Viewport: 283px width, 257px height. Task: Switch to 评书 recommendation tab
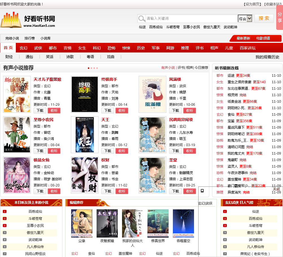coord(181,68)
